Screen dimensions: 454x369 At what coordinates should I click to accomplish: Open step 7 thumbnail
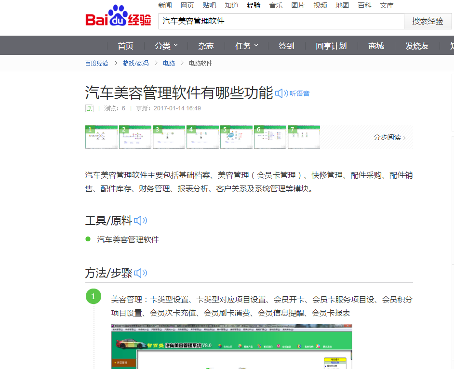coord(304,137)
